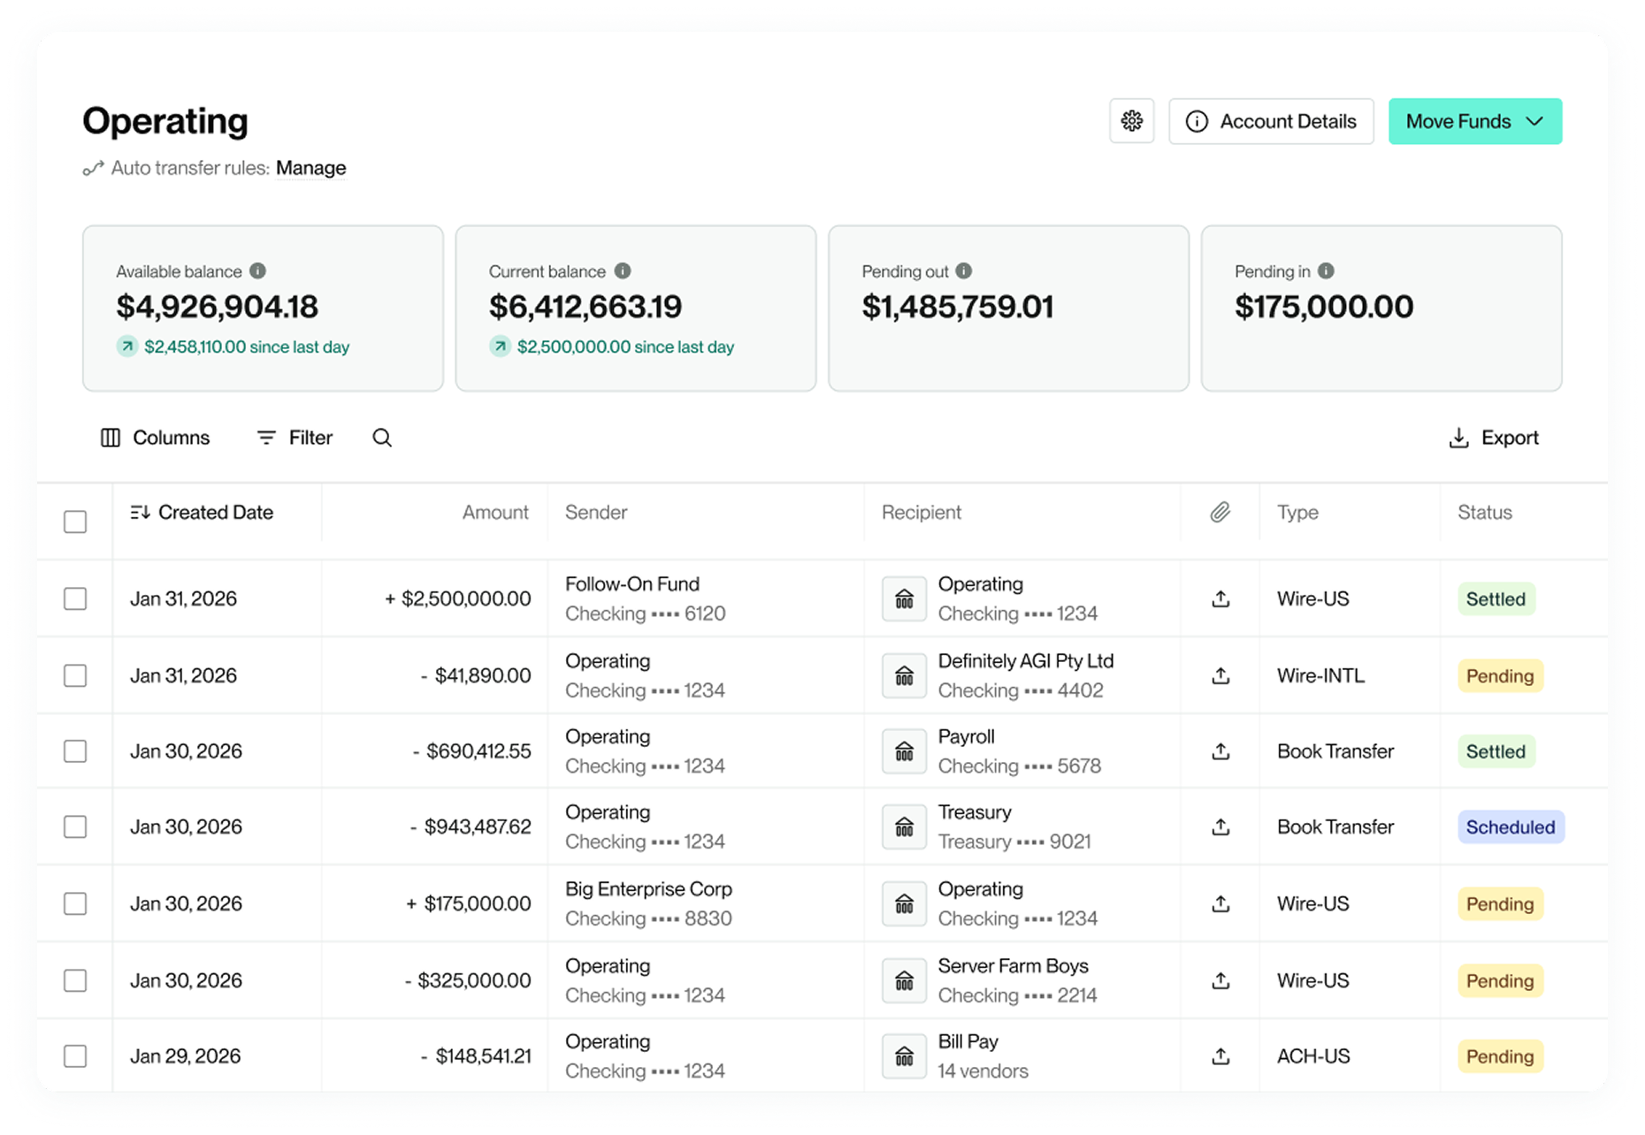Click the Amount column header
1645x1135 pixels.
pos(495,512)
